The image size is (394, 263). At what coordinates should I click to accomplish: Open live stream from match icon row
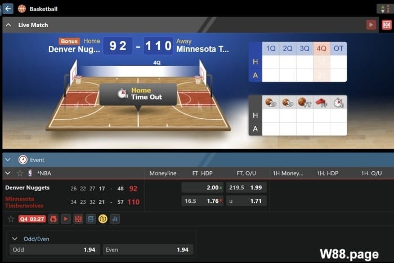(66, 219)
